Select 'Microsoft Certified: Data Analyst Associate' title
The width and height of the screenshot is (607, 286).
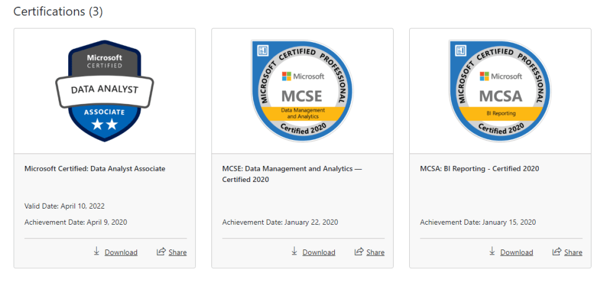click(95, 168)
